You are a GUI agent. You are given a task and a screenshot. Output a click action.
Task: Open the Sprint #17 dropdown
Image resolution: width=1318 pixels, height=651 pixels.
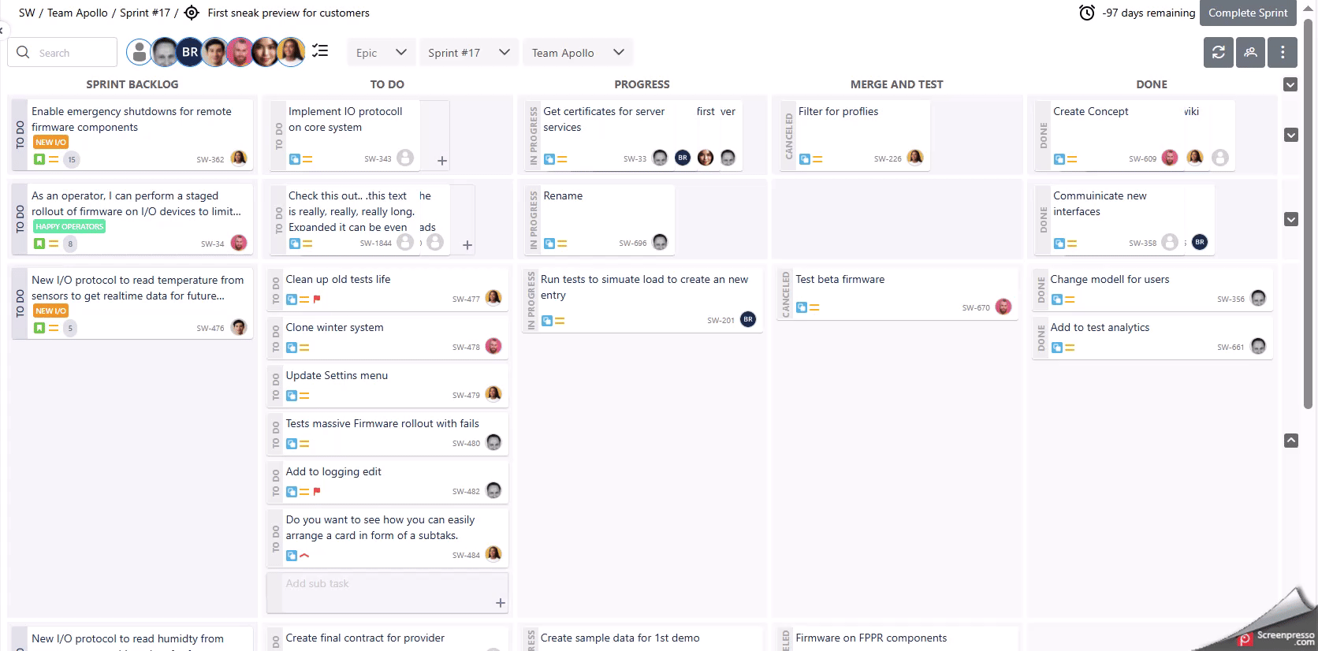pyautogui.click(x=469, y=53)
